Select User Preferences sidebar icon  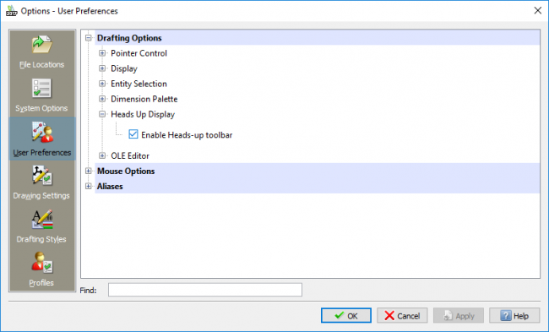tap(42, 132)
